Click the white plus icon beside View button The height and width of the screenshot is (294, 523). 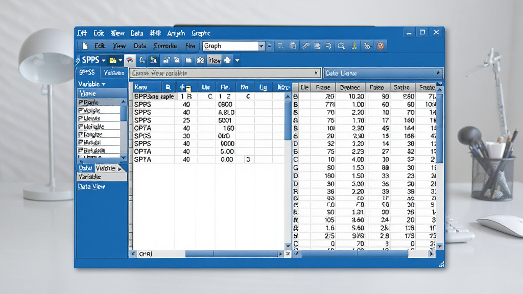[227, 60]
